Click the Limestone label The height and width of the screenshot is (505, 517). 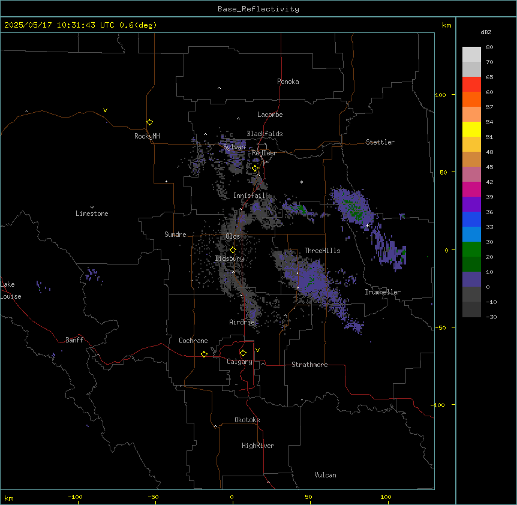tap(92, 214)
